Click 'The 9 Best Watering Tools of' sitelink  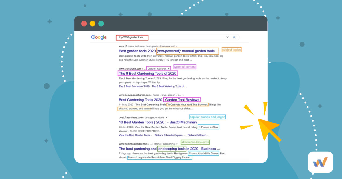click(169, 86)
